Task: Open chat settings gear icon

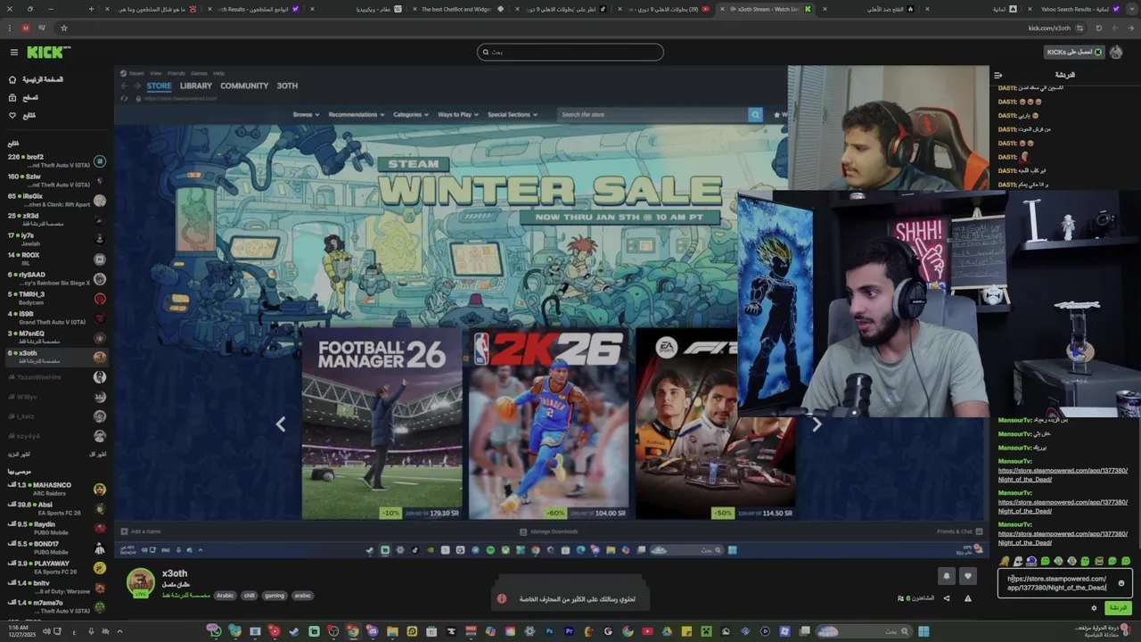Action: click(x=1094, y=608)
